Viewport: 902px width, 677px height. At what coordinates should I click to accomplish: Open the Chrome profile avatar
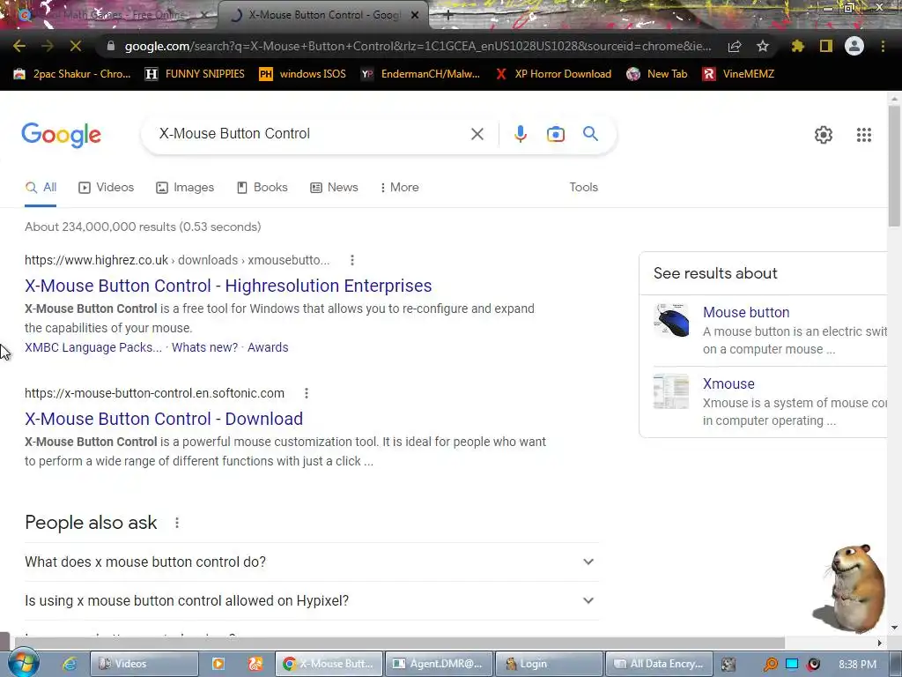[x=854, y=46]
